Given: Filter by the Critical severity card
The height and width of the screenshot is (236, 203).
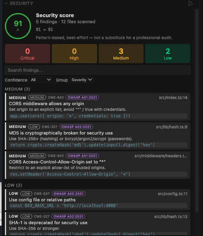Looking at the screenshot, I should point(28,53).
